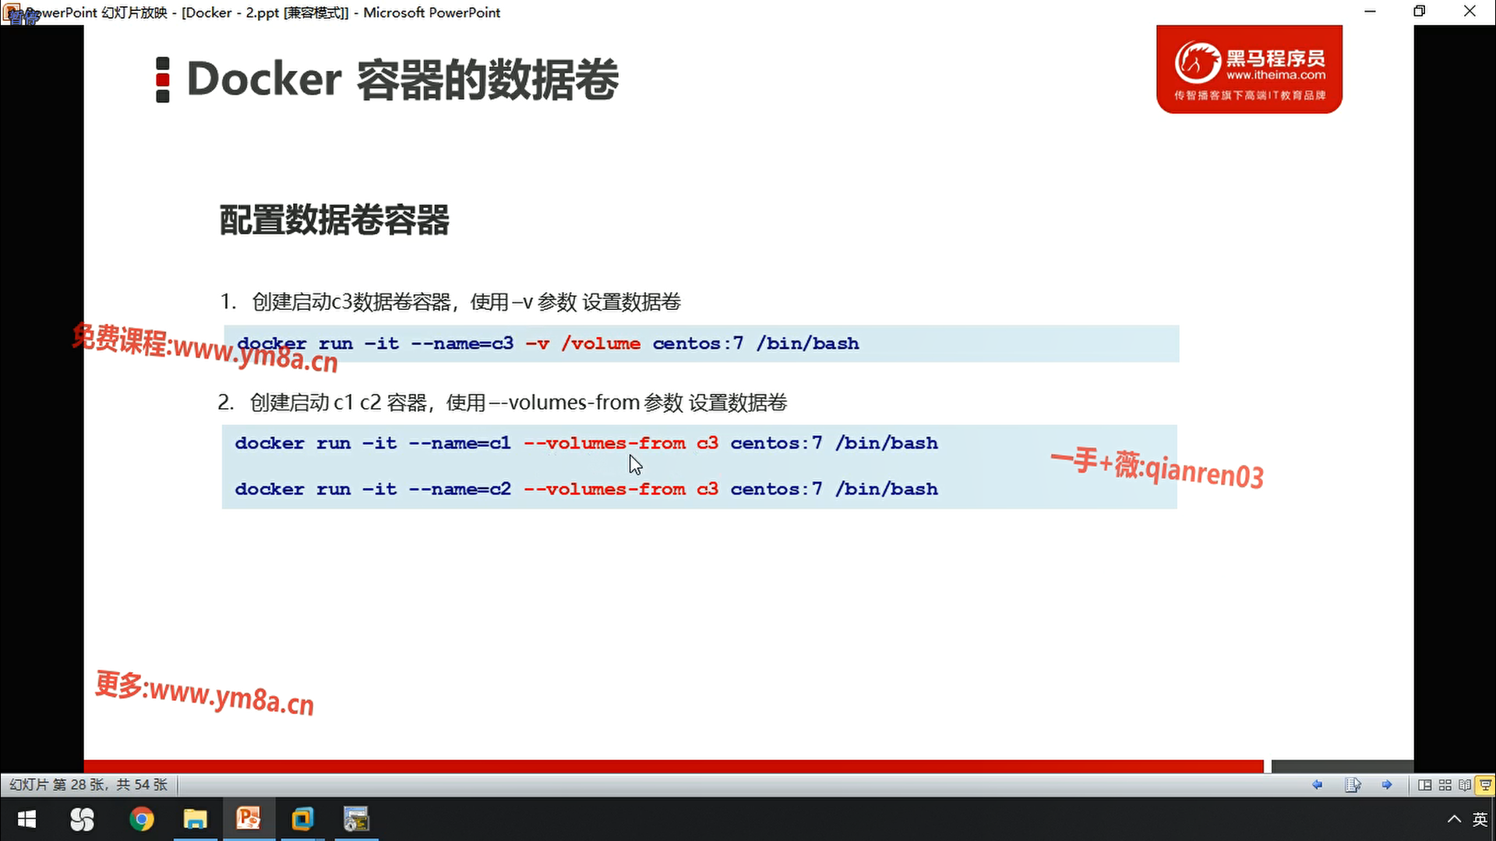Click the itheima.com logo on slide
Image resolution: width=1496 pixels, height=841 pixels.
coord(1249,69)
